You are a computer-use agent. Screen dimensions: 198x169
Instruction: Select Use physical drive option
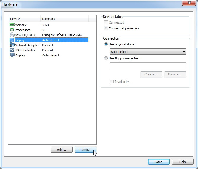tap(106, 44)
